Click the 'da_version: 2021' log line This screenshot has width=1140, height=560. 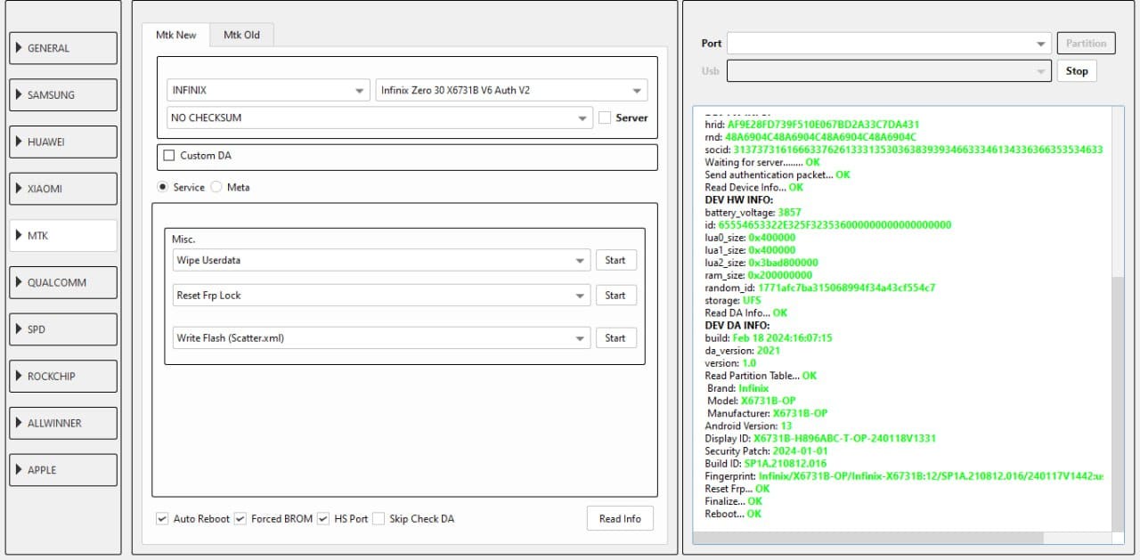point(743,351)
